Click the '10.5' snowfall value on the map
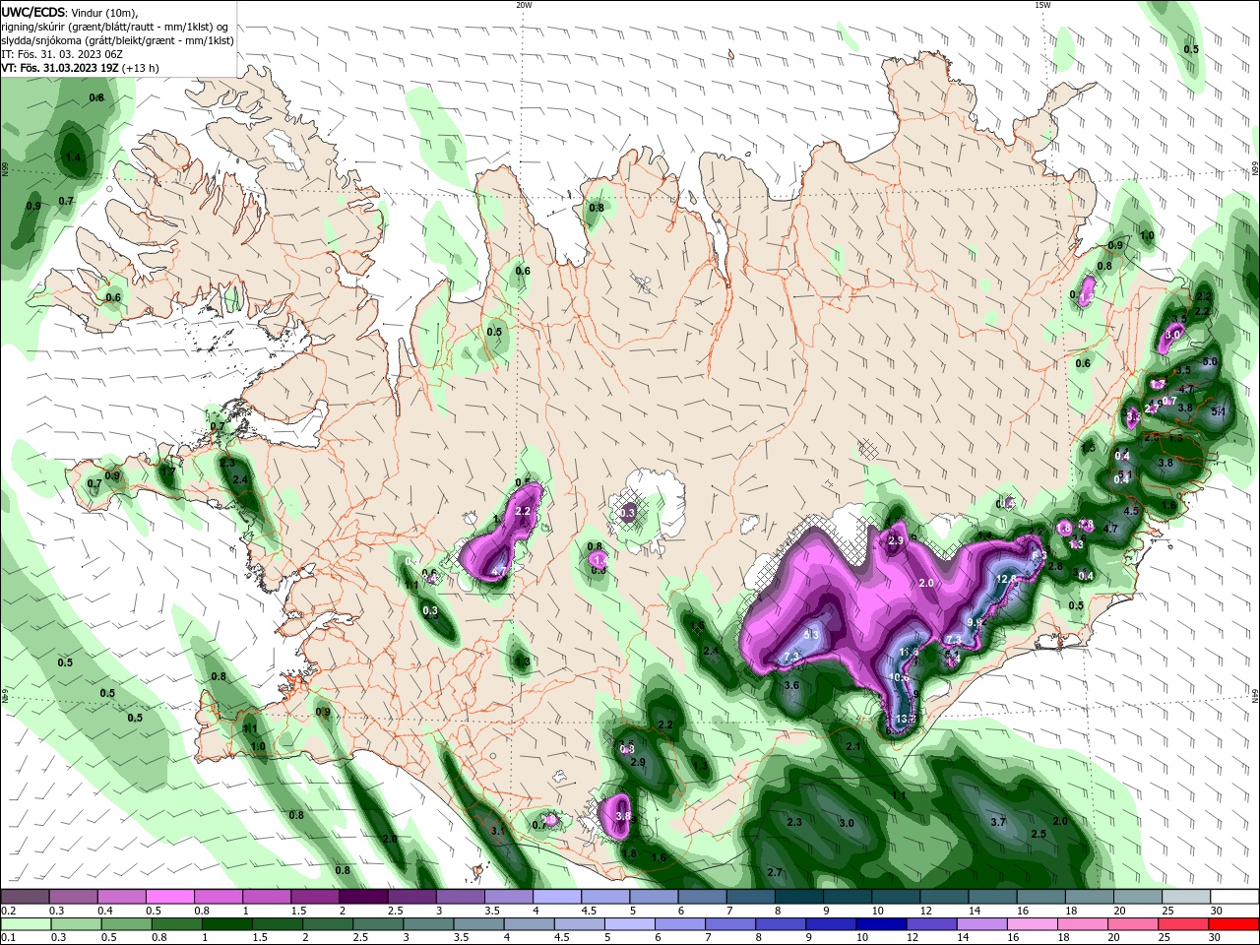The height and width of the screenshot is (945, 1260). click(x=900, y=677)
